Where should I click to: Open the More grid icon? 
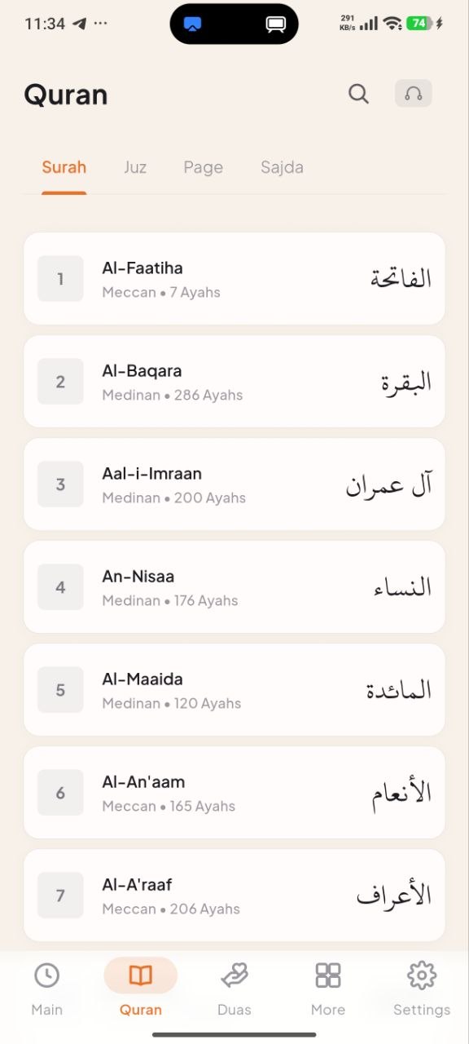tap(328, 975)
